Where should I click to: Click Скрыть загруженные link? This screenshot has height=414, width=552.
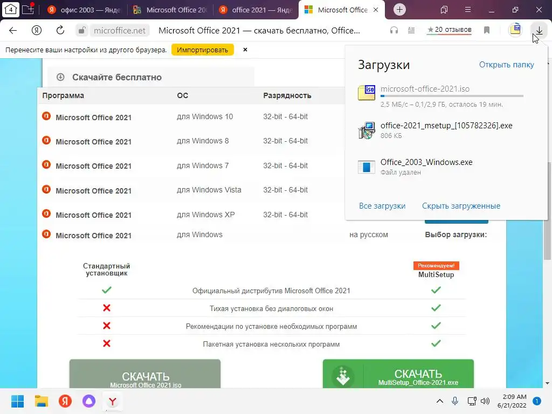(x=461, y=206)
